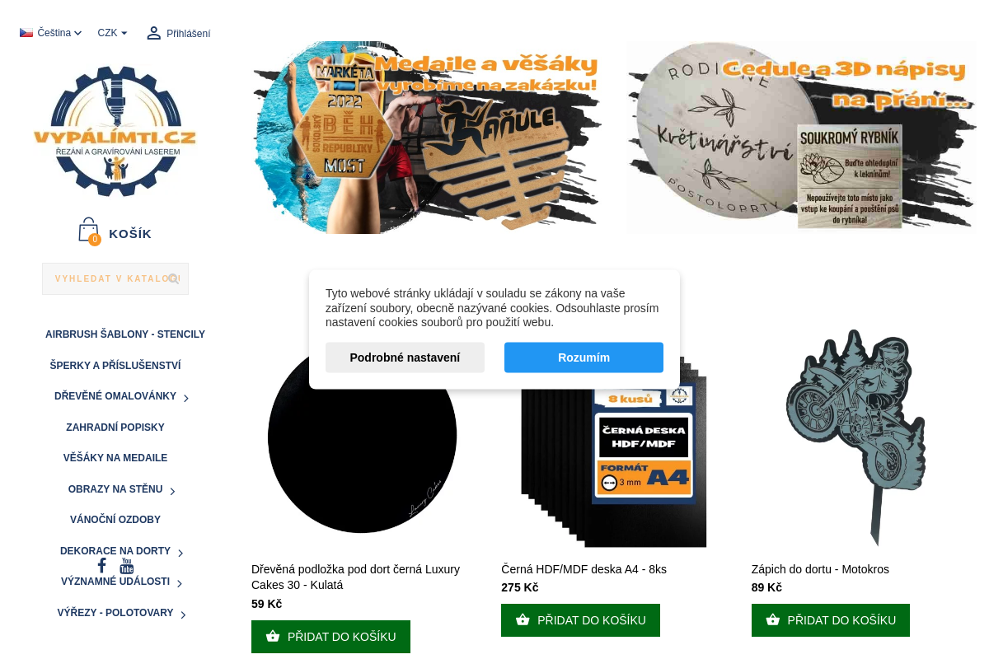The width and height of the screenshot is (989, 659).
Task: Accept cookies with the Rozumím button
Action: coord(584,358)
